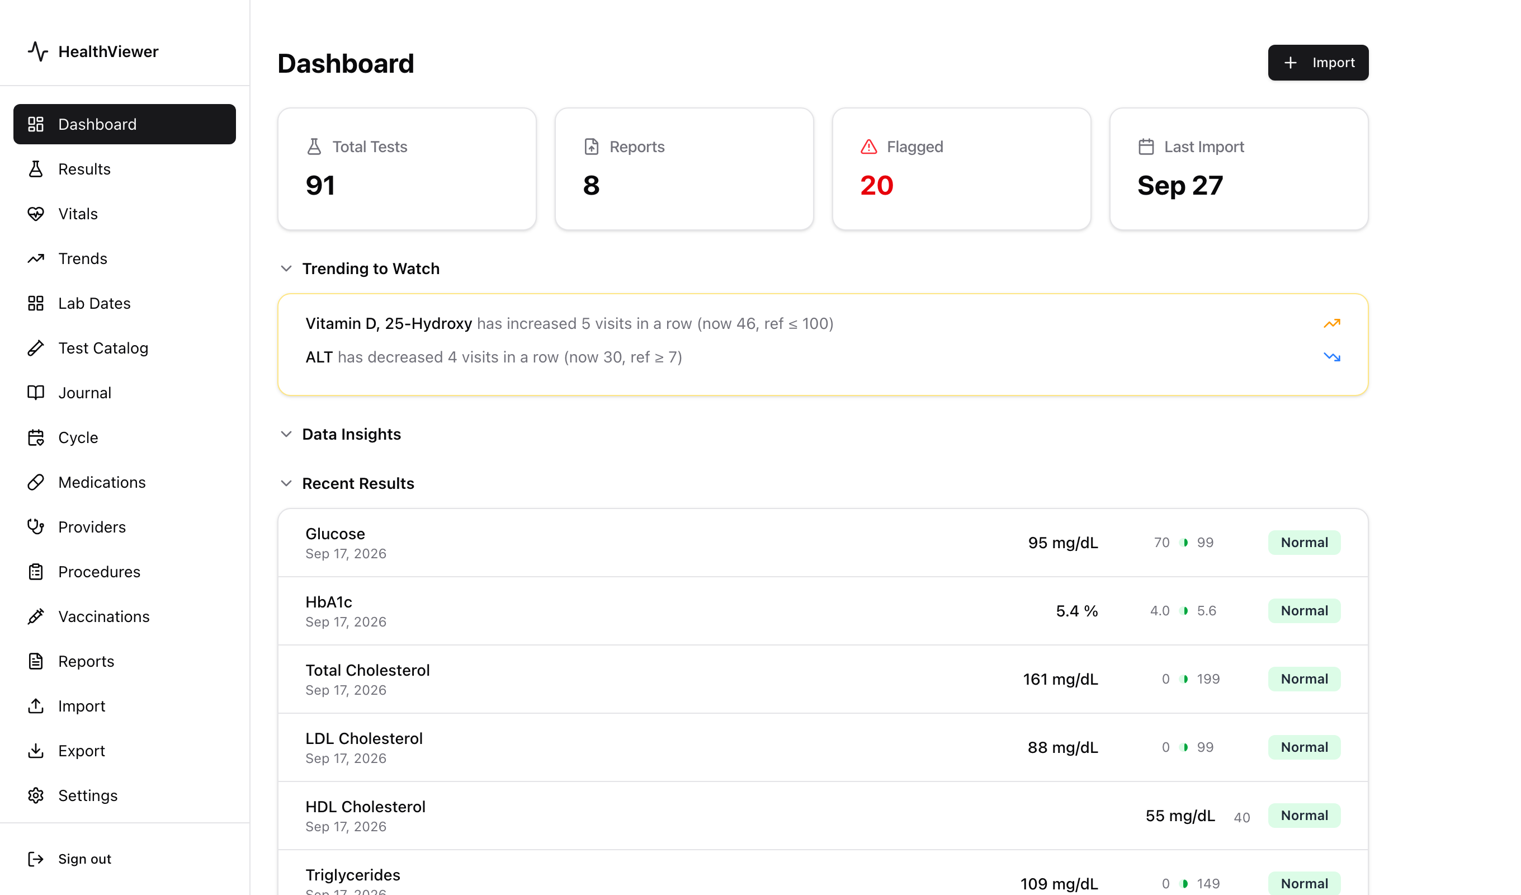This screenshot has height=895, width=1521.
Task: Click the 161 mg/dL Total Cholesterol value
Action: pos(1060,679)
